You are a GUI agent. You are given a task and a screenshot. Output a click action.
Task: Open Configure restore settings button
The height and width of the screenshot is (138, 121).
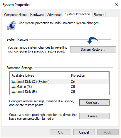[x=94, y=103]
